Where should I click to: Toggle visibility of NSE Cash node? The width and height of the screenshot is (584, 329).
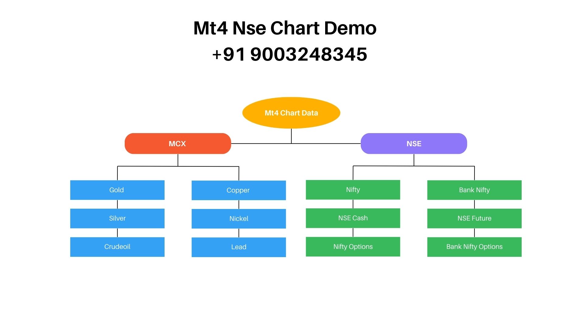coord(353,218)
